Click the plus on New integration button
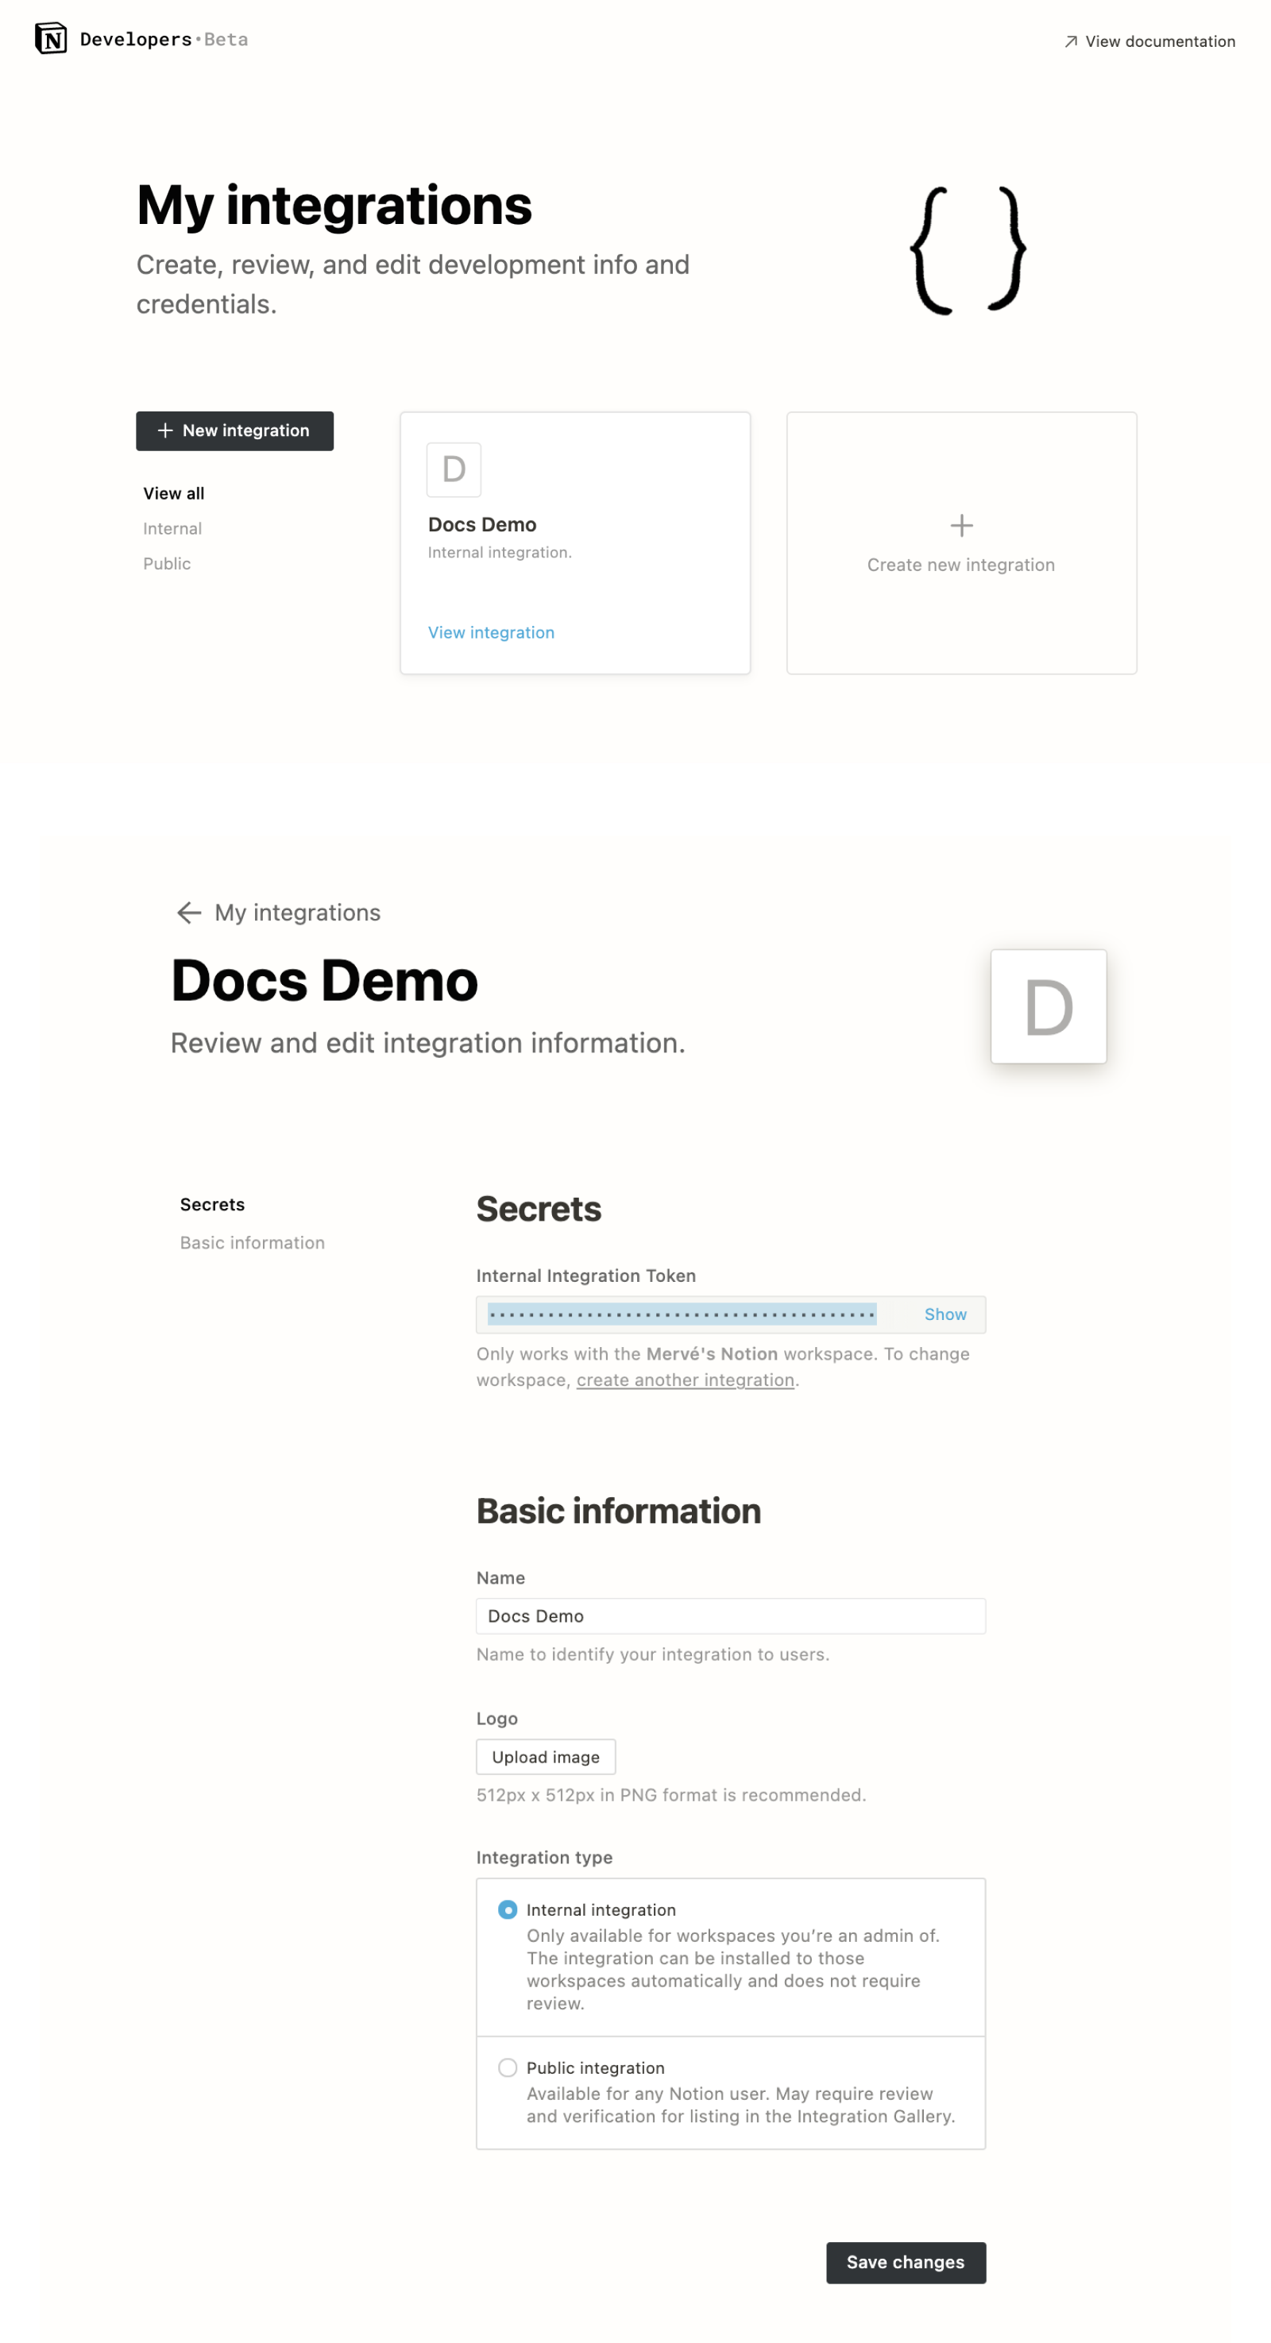Image resolution: width=1271 pixels, height=2343 pixels. tap(164, 430)
